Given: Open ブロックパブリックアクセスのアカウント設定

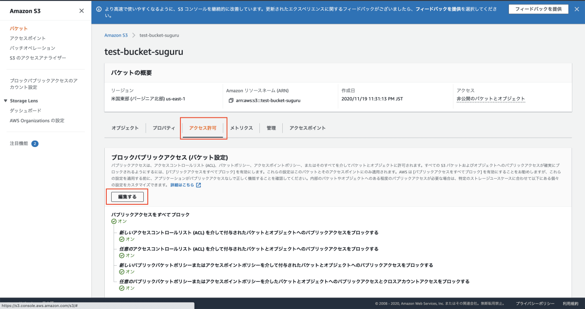Looking at the screenshot, I should tap(44, 84).
